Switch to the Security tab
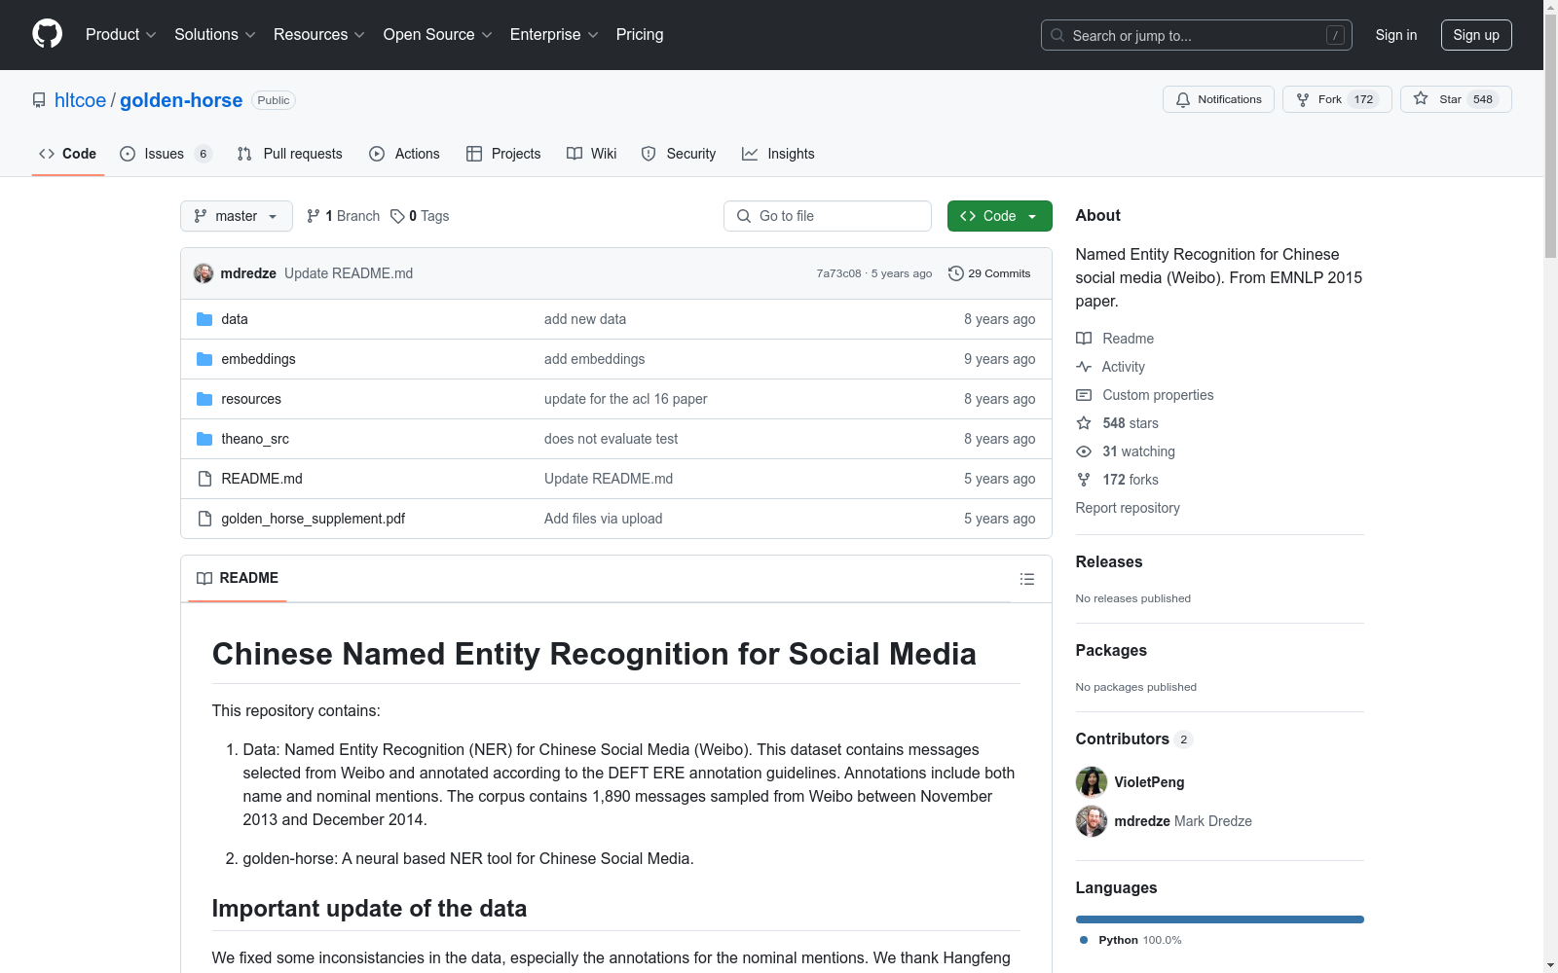Screen dimensions: 1558x973 pos(679,154)
